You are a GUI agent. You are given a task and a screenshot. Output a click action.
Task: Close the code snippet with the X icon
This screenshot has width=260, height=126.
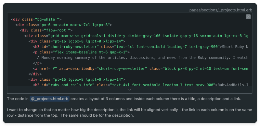248,17
